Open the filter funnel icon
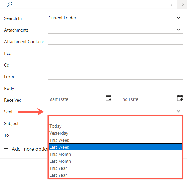Viewport: 187px width, 180px height. coord(171,4)
